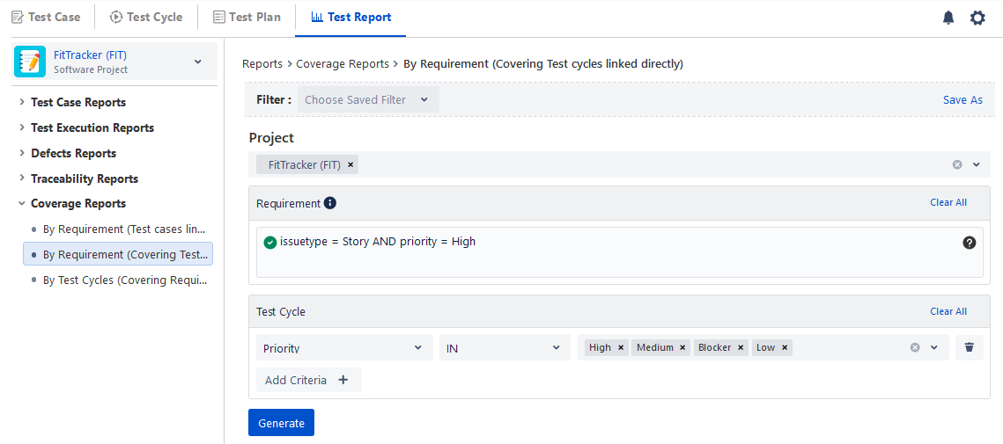1003x444 pixels.
Task: Click the green valid-query check icon
Action: click(270, 242)
